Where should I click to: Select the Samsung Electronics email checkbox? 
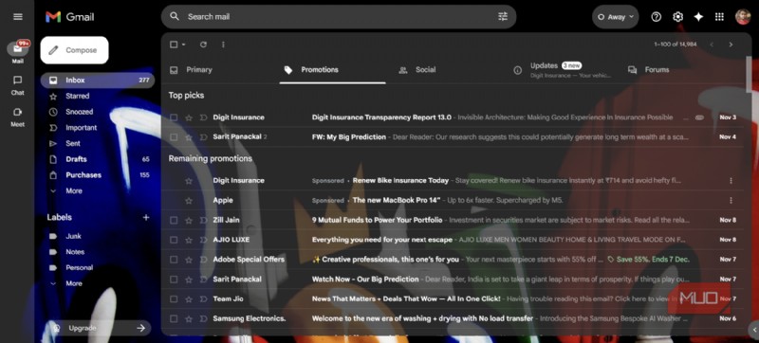(x=174, y=319)
